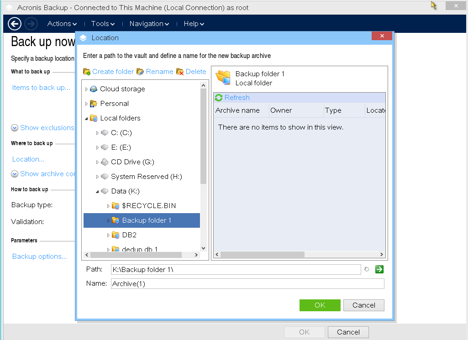The image size is (468, 340).
Task: Close the Location dialog
Action: [382, 36]
